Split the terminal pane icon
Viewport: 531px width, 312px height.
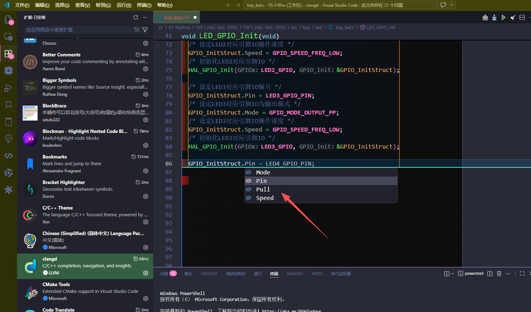pos(490,274)
